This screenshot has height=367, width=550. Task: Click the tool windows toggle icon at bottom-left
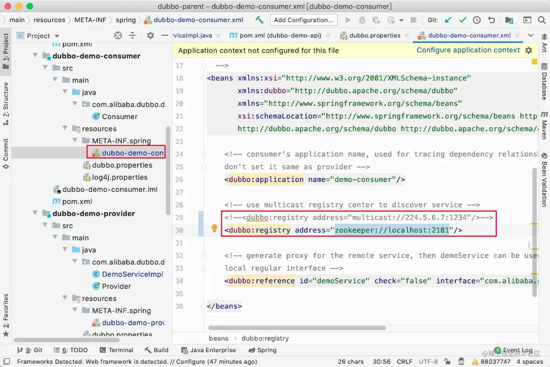[x=7, y=361]
